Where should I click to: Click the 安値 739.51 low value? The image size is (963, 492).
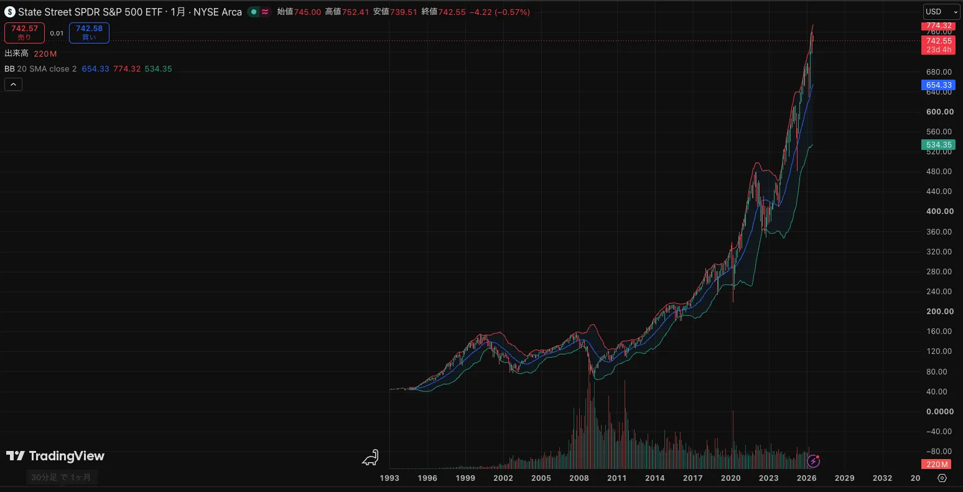(x=395, y=12)
